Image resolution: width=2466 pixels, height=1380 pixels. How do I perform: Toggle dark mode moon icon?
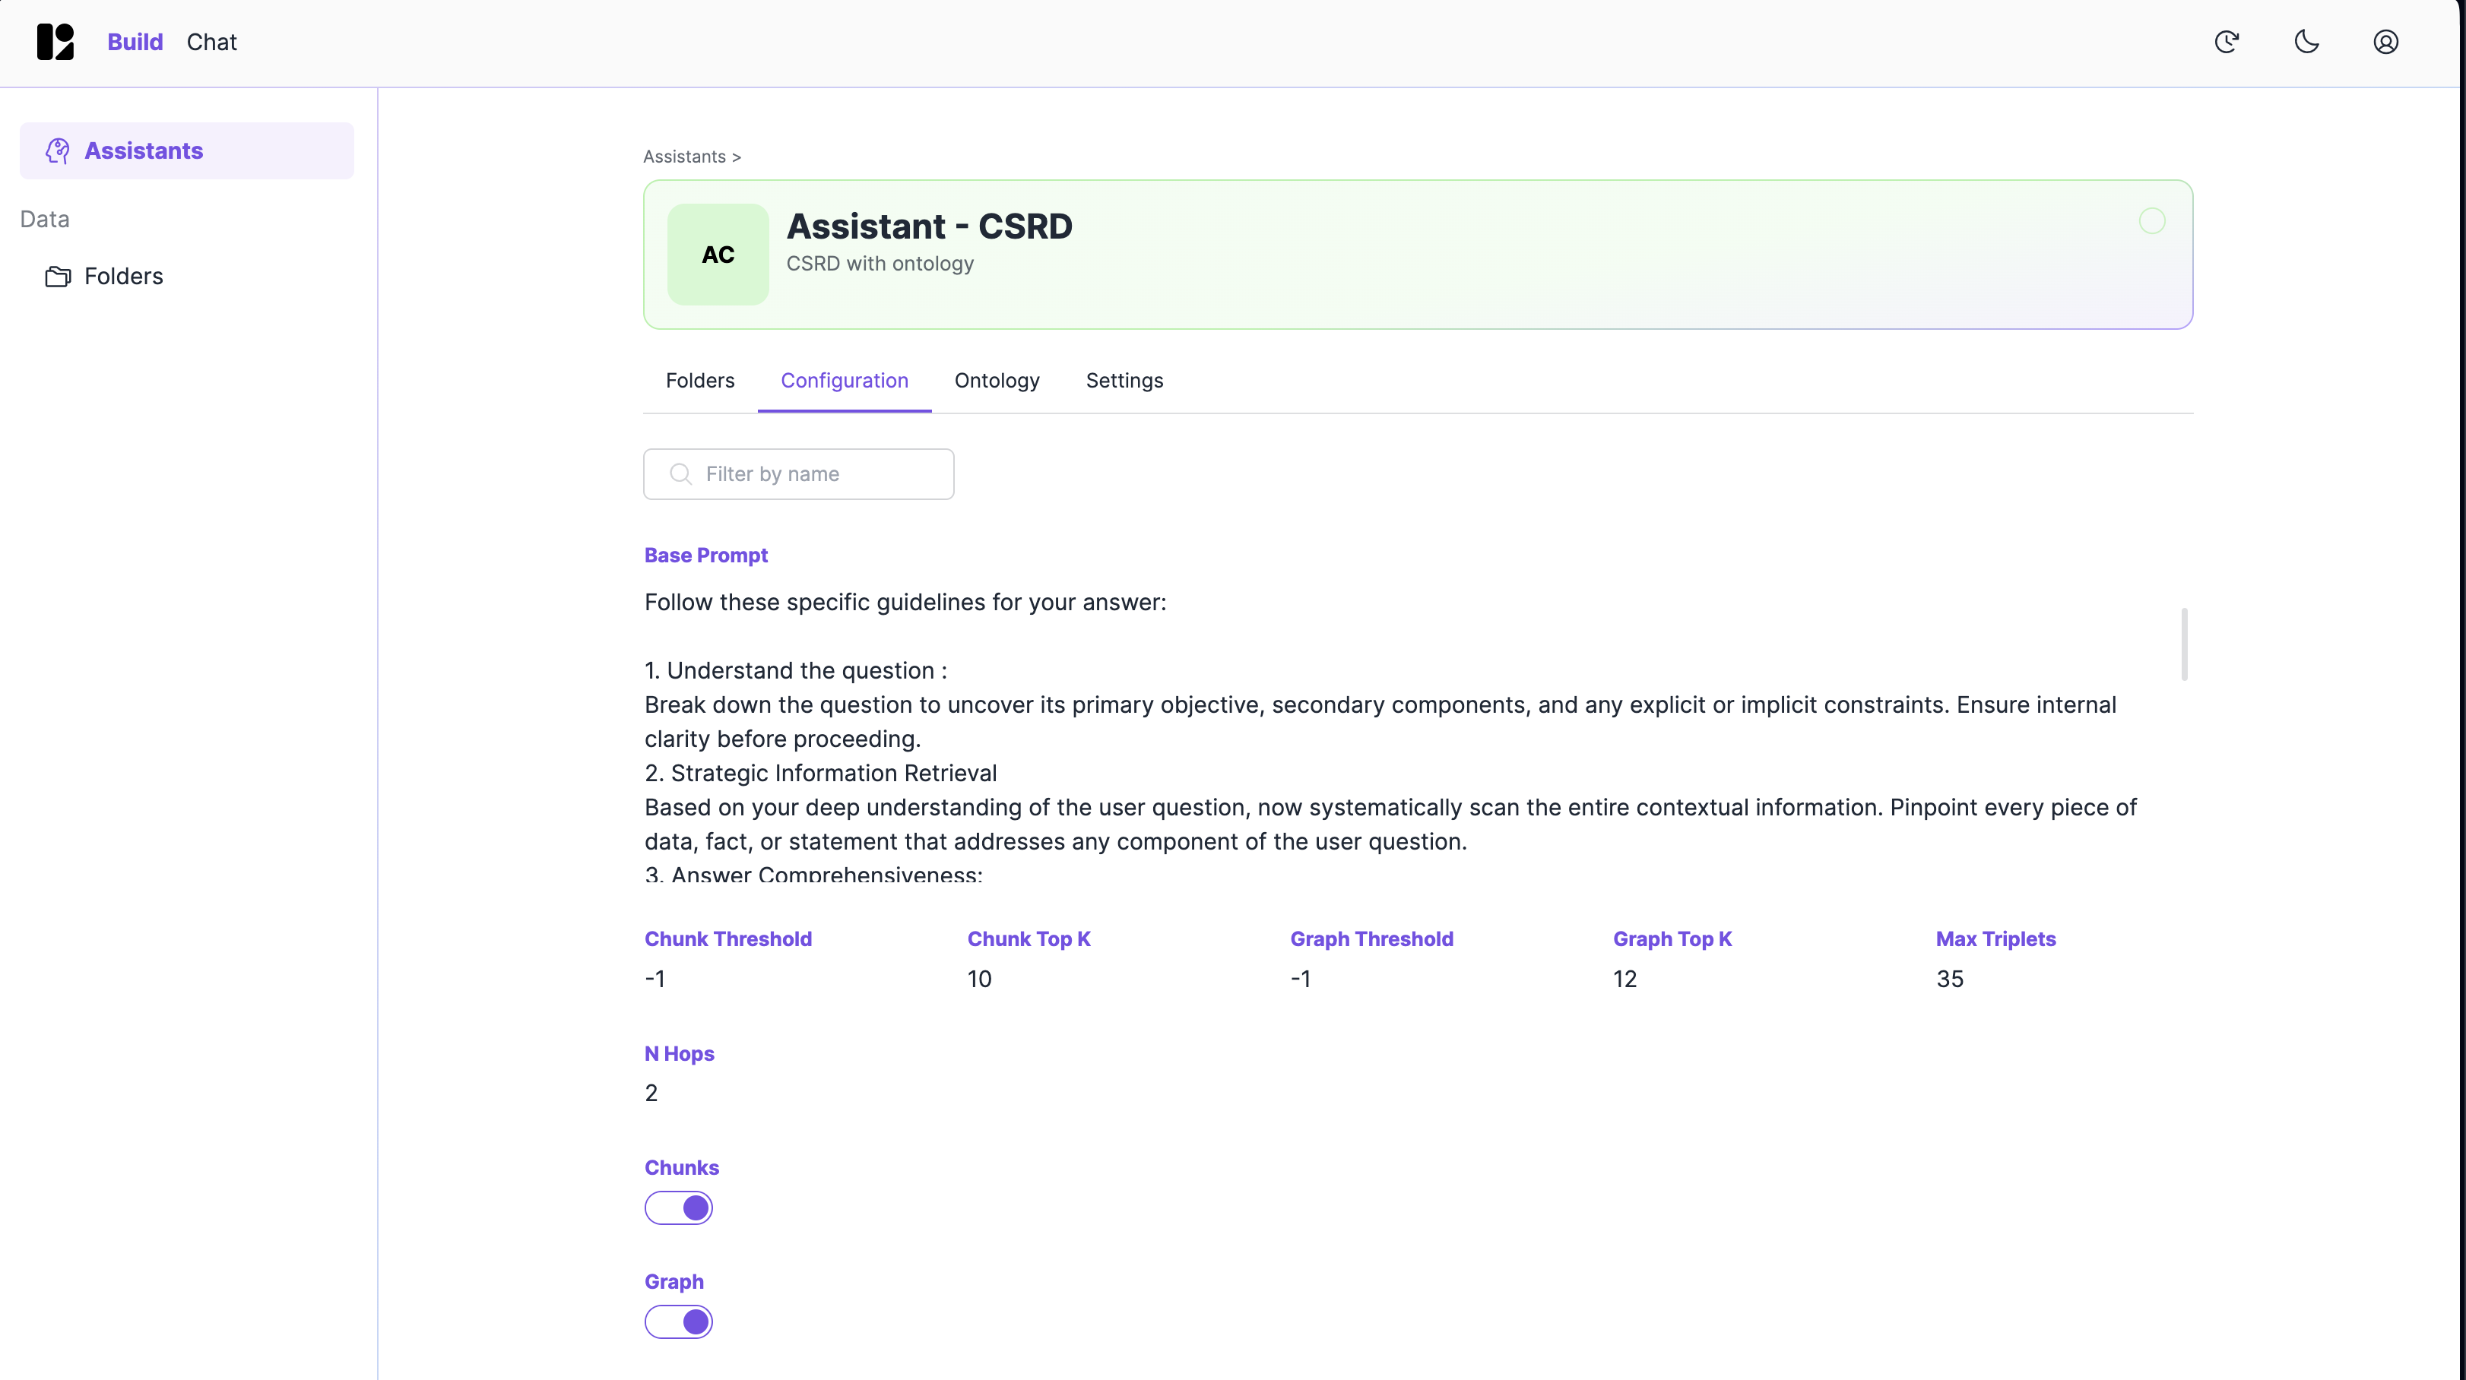point(2306,42)
